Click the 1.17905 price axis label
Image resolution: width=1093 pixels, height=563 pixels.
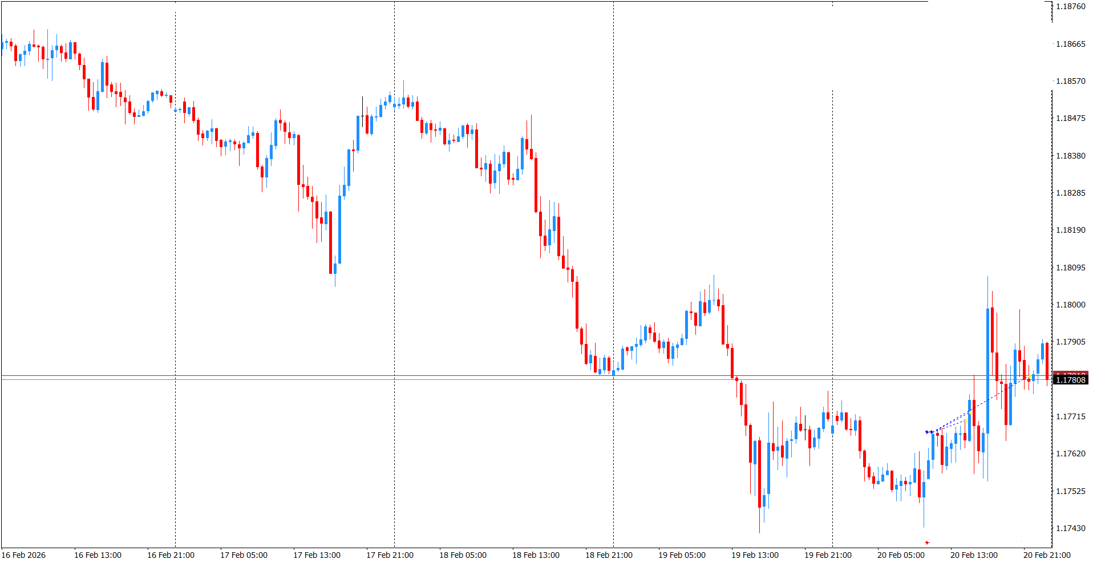click(1071, 342)
